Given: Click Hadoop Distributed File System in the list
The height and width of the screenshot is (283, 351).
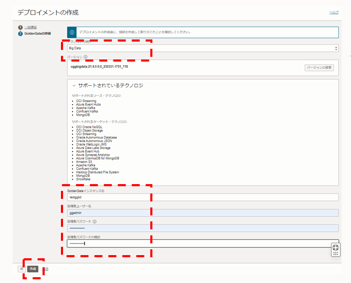Looking at the screenshot, I should [98, 173].
